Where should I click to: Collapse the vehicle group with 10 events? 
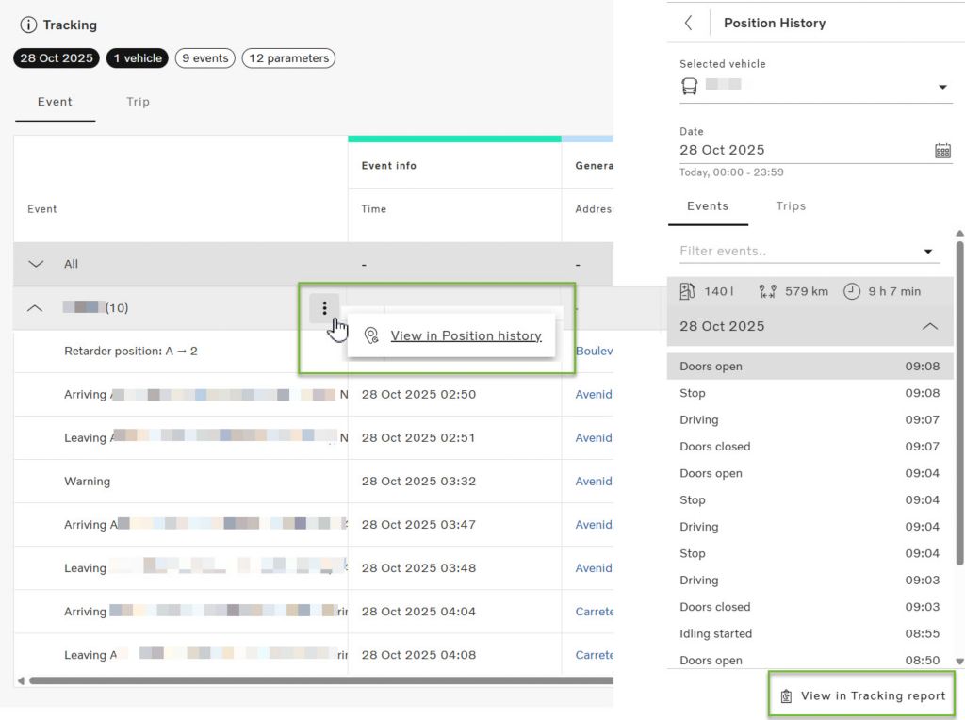point(35,308)
